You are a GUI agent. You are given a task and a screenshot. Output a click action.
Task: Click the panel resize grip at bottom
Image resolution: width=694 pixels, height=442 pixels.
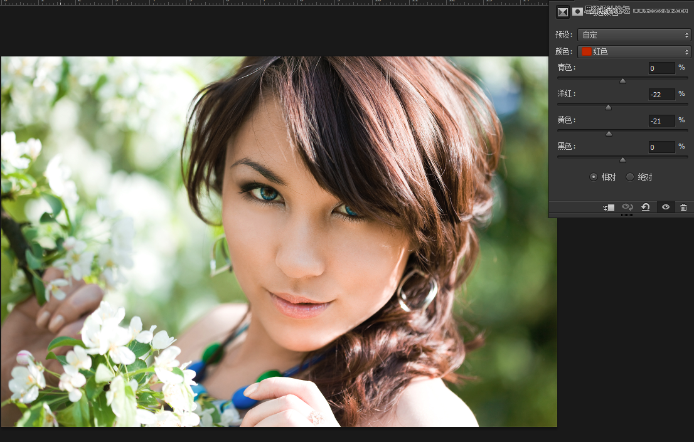627,215
